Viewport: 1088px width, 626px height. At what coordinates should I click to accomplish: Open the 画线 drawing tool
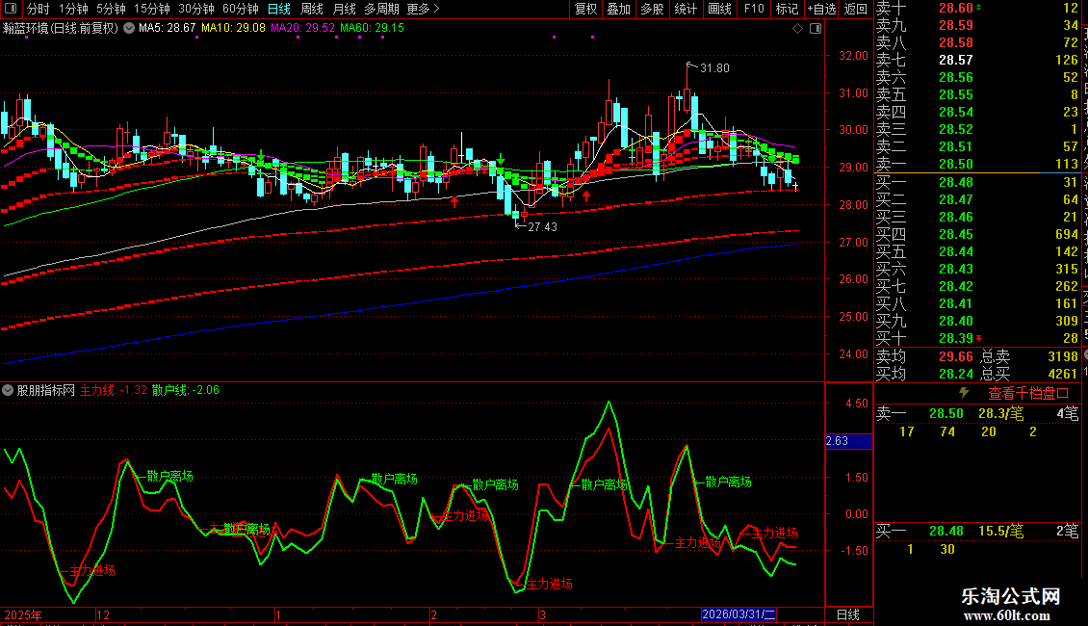719,9
